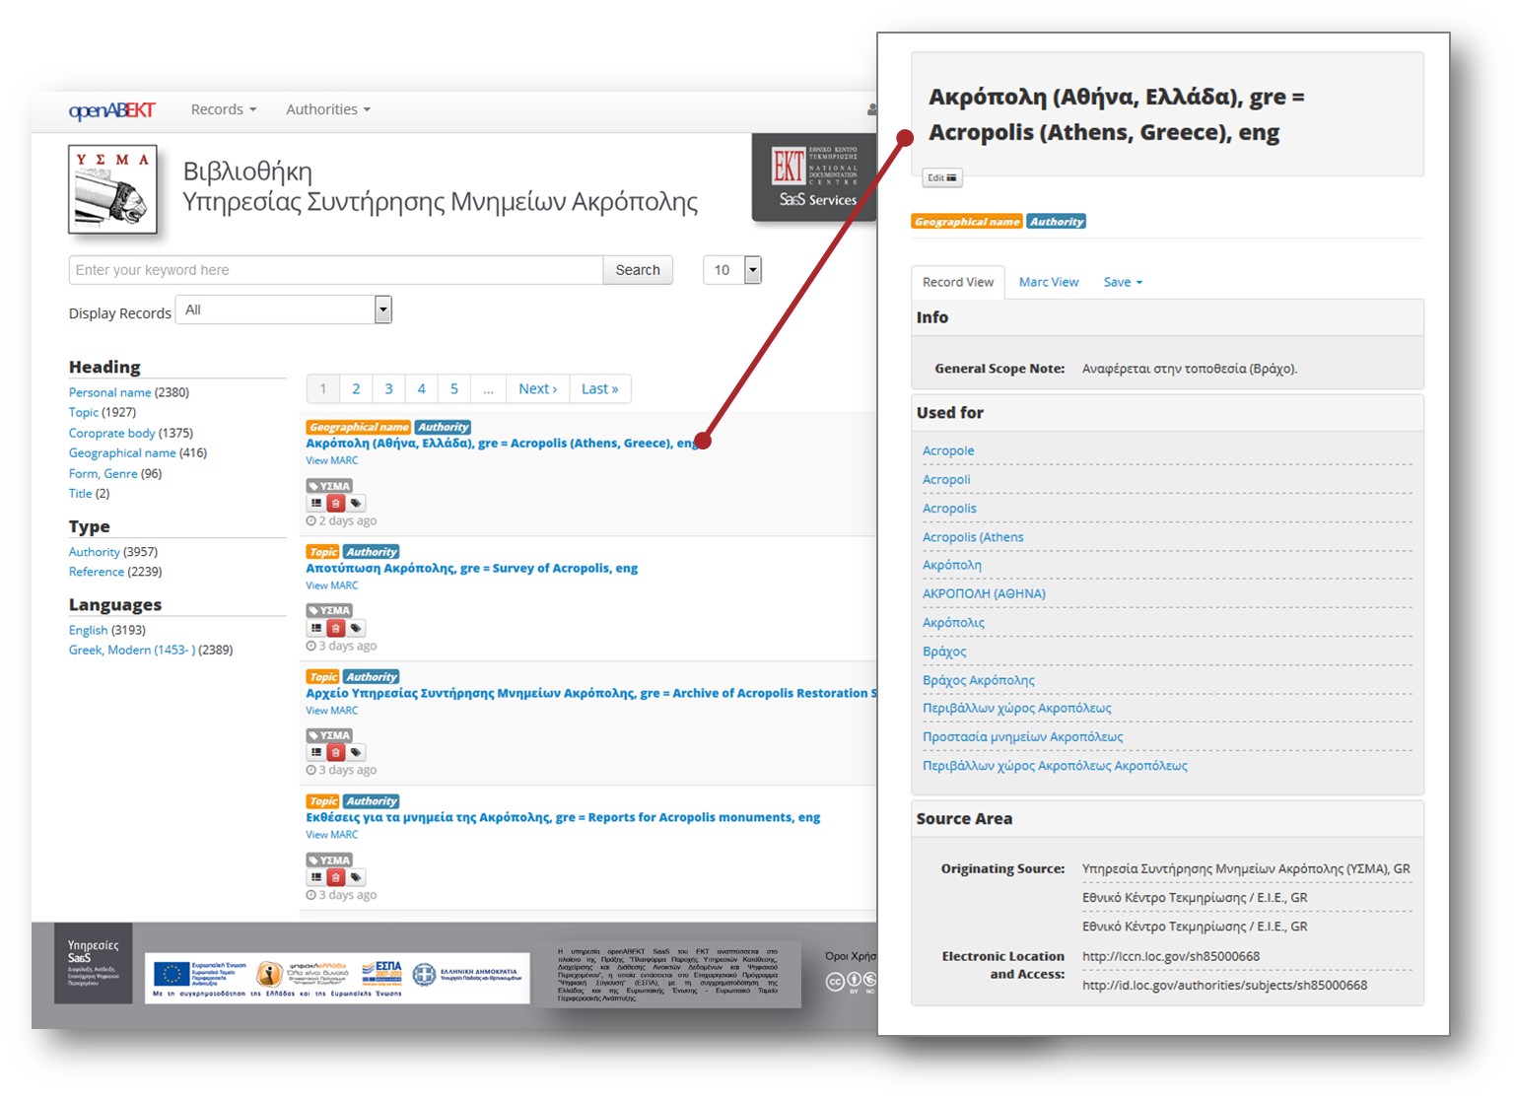Click ΥΣΜΑ tag under Αρχείο Υπηρεσίας record
The width and height of the screenshot is (1515, 1101).
click(x=329, y=735)
